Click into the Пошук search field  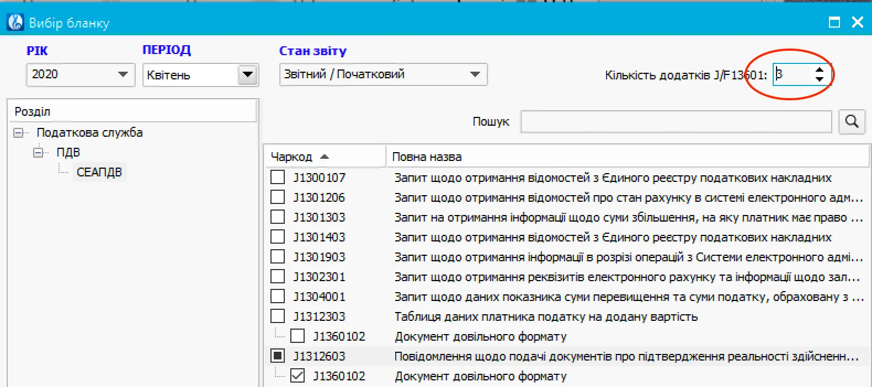click(676, 122)
